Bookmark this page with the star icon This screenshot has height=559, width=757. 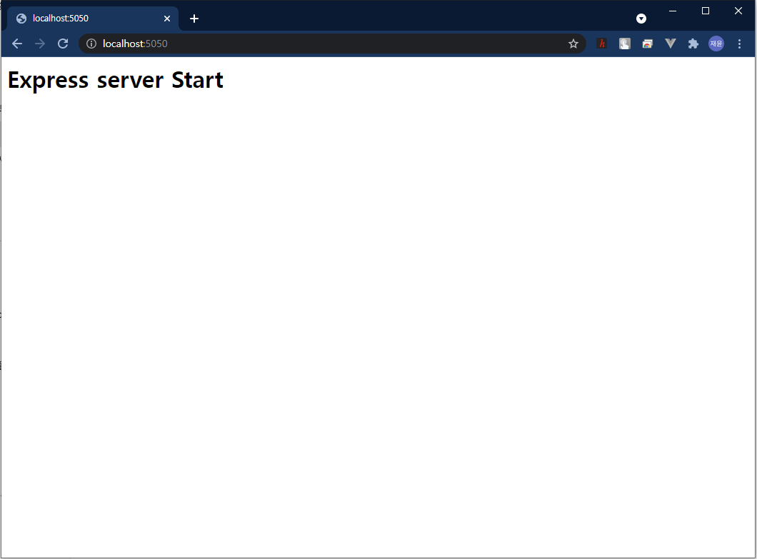(573, 44)
